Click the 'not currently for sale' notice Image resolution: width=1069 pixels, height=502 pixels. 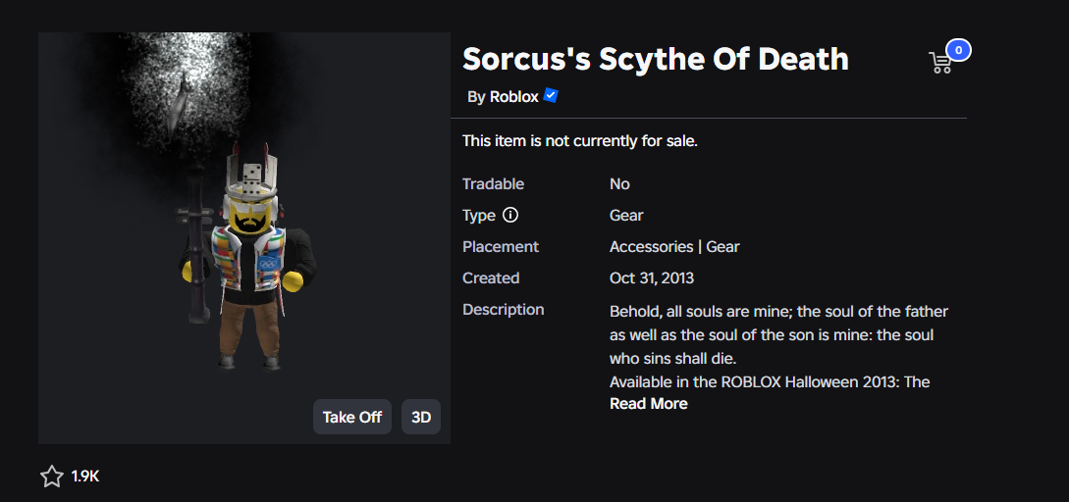[580, 141]
